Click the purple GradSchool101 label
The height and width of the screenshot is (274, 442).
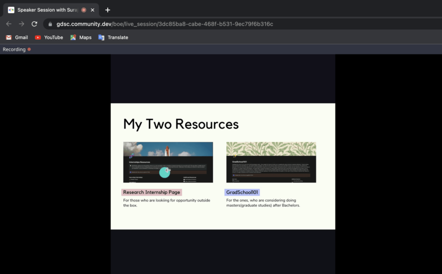(x=242, y=192)
